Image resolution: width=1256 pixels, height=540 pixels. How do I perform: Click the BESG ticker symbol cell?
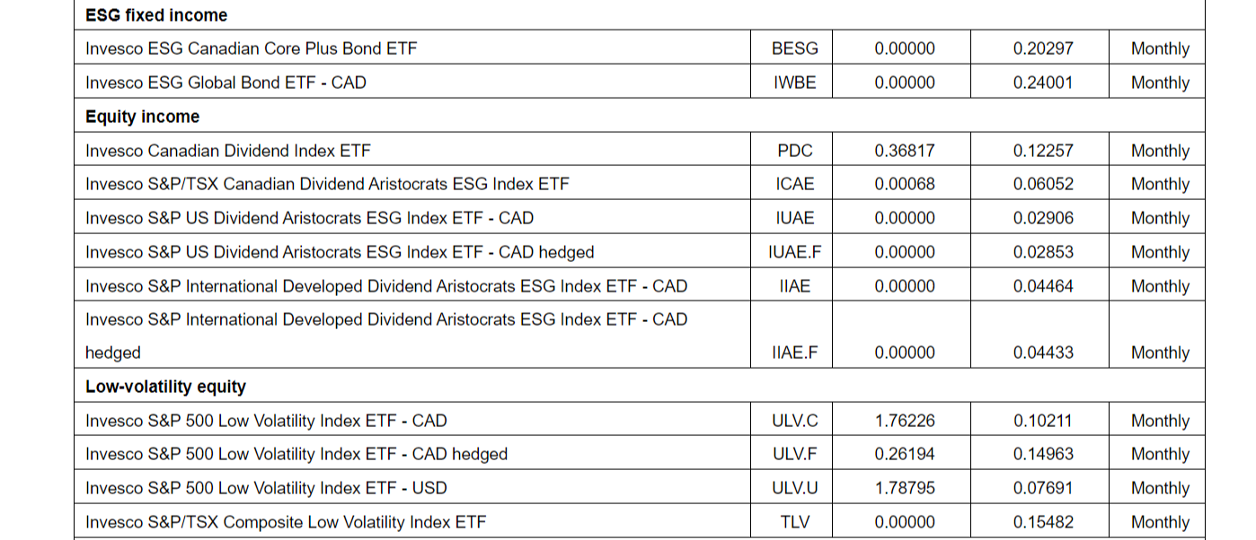tap(794, 48)
